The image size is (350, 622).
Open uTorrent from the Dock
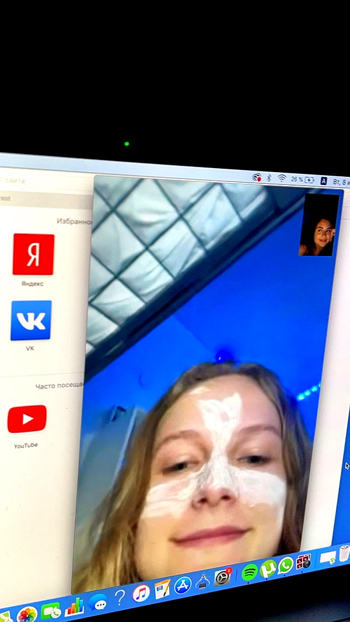click(x=268, y=569)
